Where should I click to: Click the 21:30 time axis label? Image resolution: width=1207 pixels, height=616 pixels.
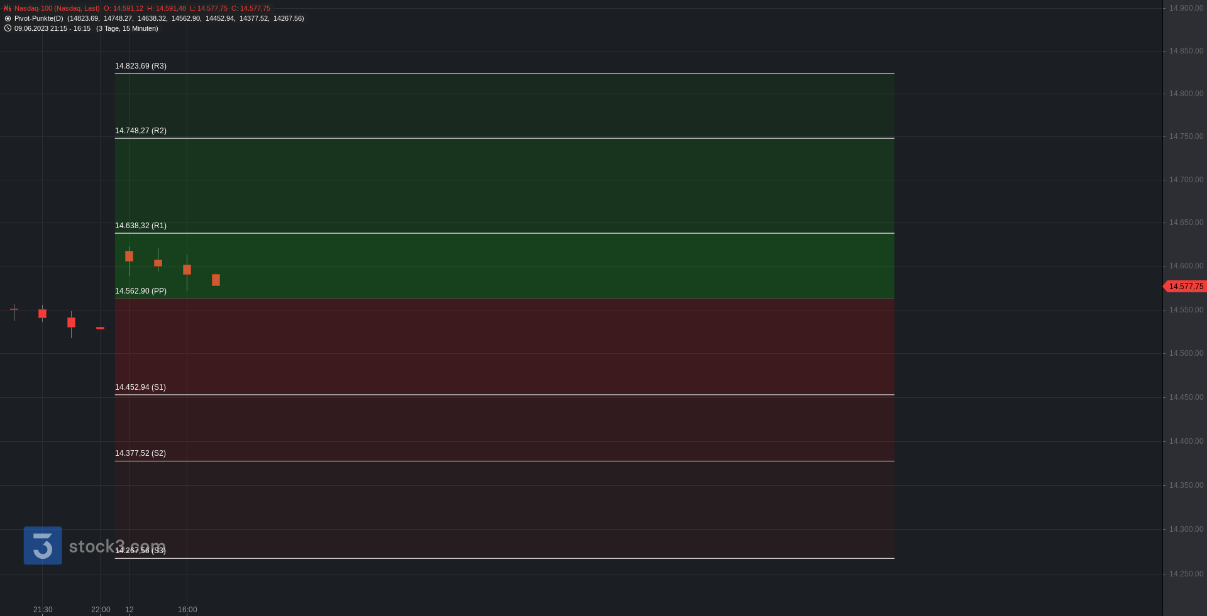tap(43, 610)
